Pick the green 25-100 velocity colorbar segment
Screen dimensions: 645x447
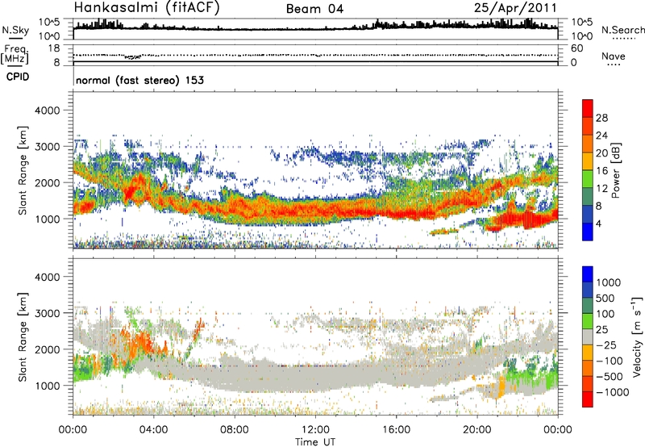(x=588, y=321)
